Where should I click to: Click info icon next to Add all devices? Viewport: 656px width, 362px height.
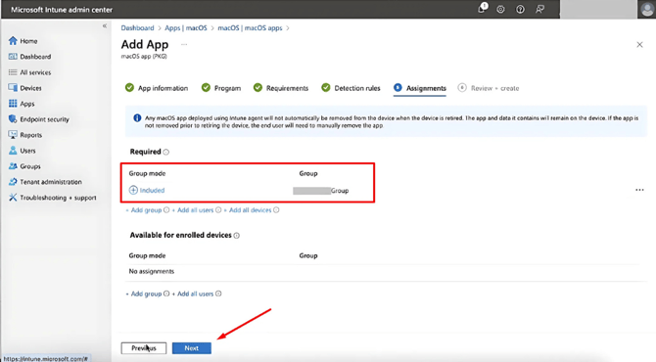pyautogui.click(x=276, y=210)
